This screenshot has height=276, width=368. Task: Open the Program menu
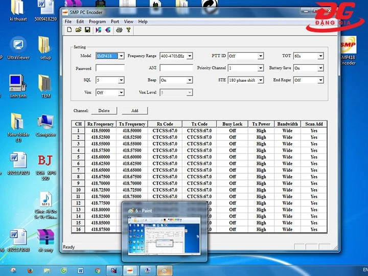[x=97, y=21]
